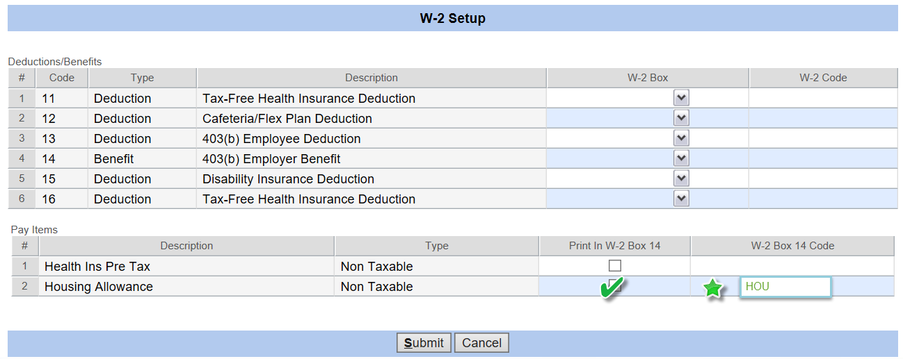Click the Submit button

click(424, 343)
